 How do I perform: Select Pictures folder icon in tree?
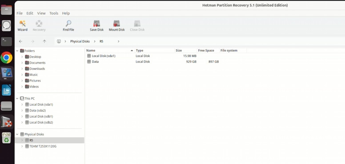click(x=27, y=81)
